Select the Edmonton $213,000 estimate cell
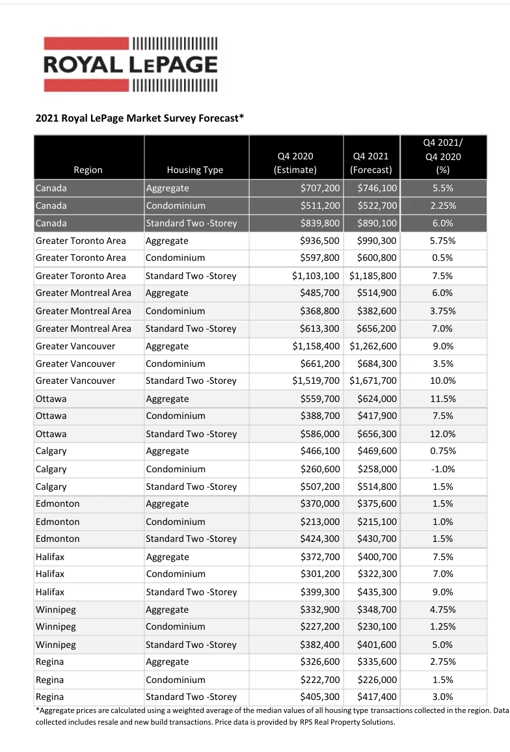 click(296, 522)
